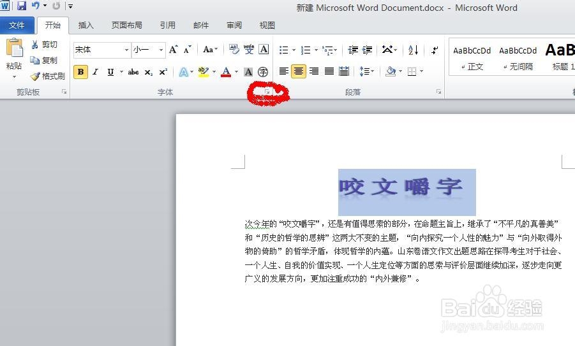Click the Decrease Indent icon
The width and height of the screenshot is (575, 346).
(x=353, y=50)
